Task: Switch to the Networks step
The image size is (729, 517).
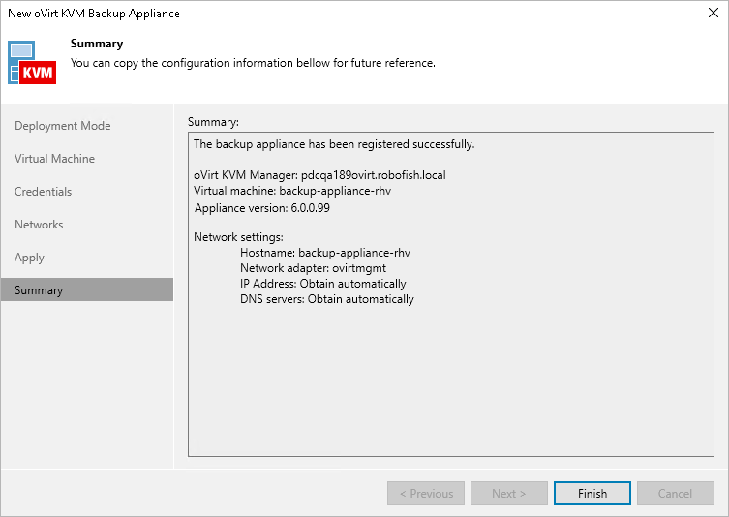Action: 39,225
